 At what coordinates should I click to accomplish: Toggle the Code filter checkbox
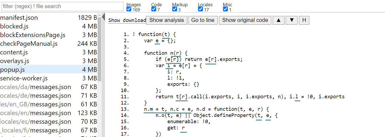point(154,9)
